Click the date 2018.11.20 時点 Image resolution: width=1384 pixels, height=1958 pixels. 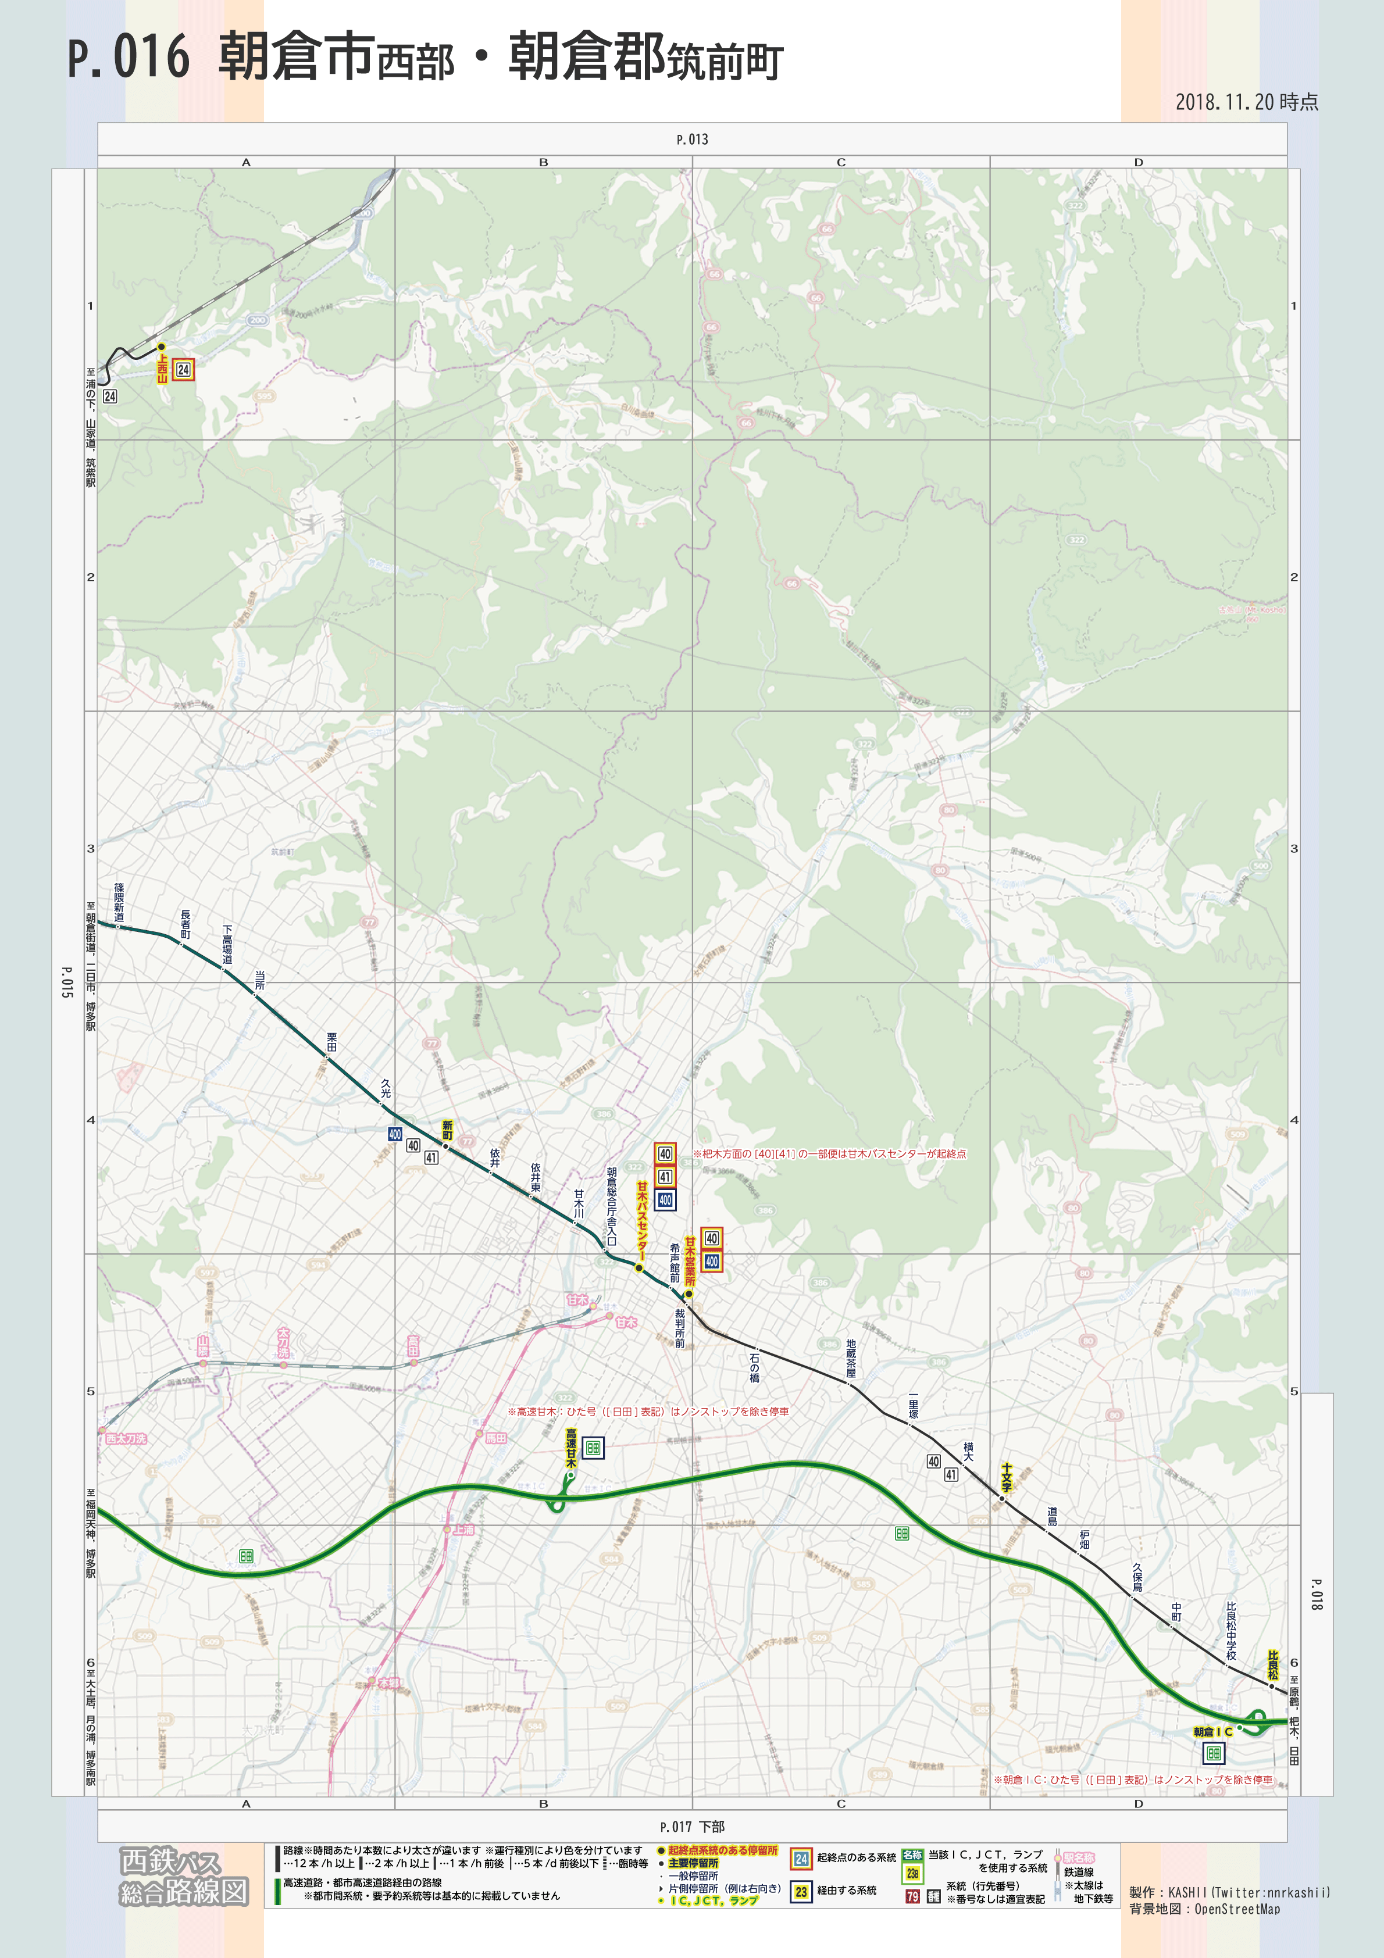point(1247,102)
